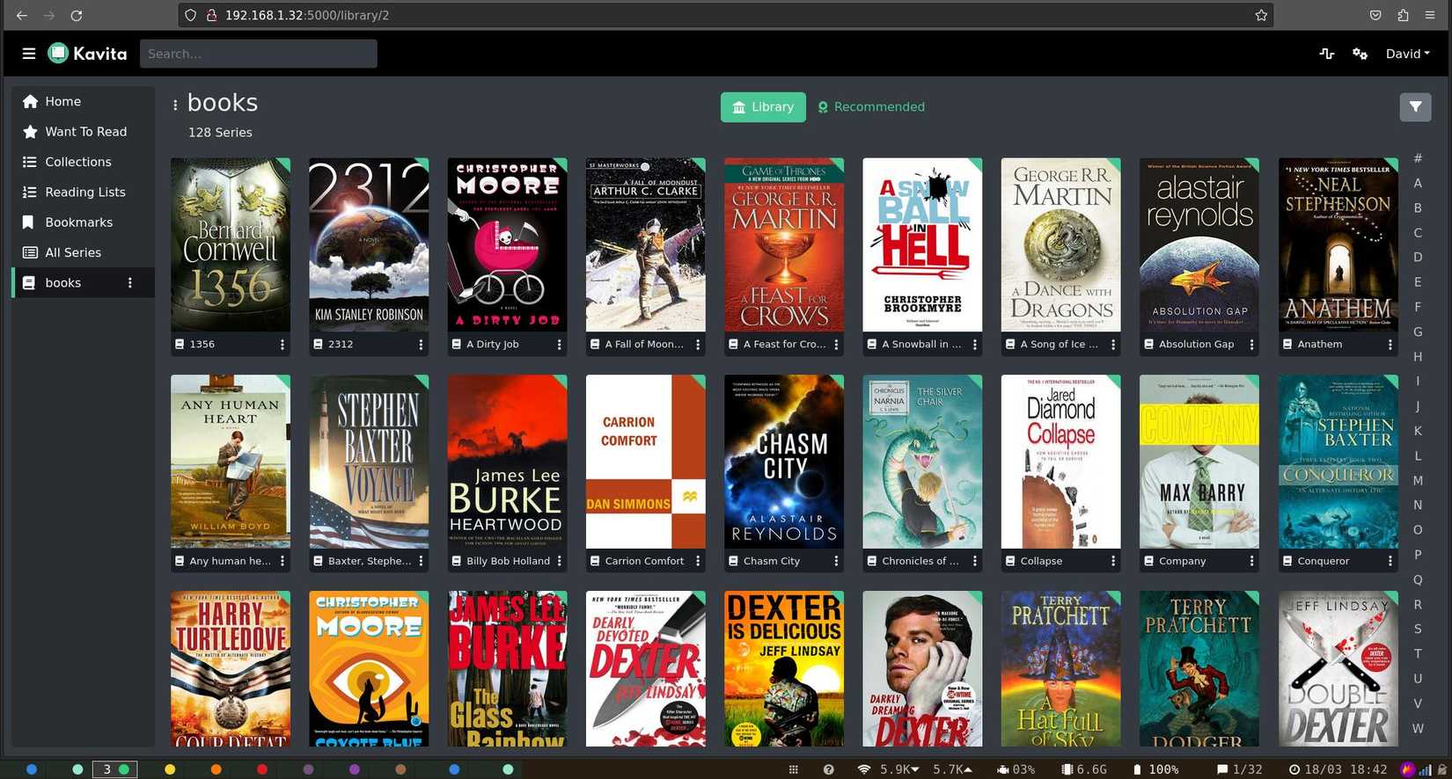
Task: Click the browser back arrow
Action: (x=22, y=15)
